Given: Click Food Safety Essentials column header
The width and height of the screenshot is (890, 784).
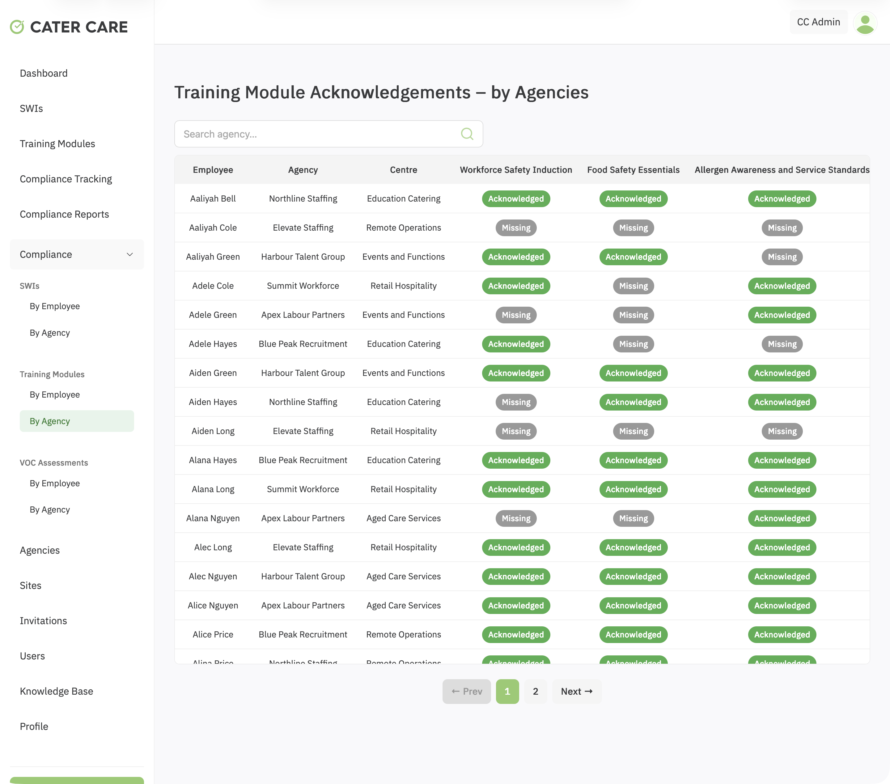Looking at the screenshot, I should (x=634, y=170).
